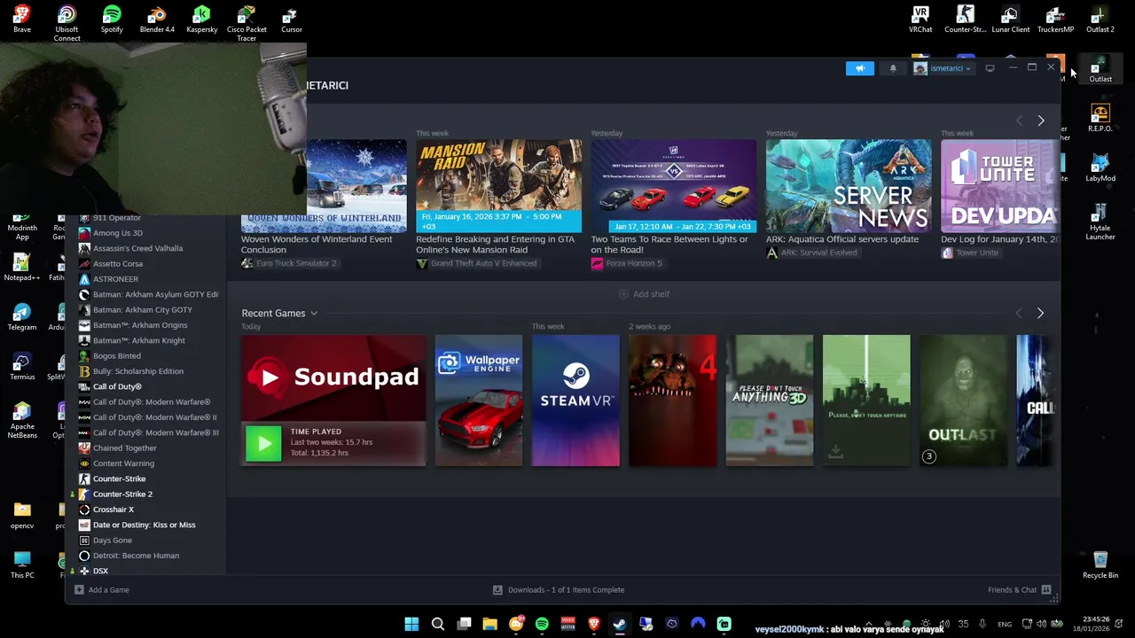Click Add a Game in the library

coord(102,590)
